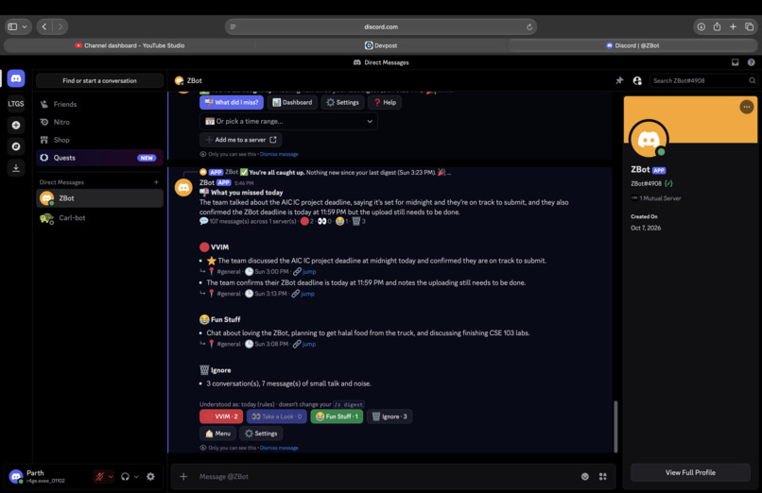Click Safari share icon
The height and width of the screenshot is (493, 762).
pyautogui.click(x=717, y=26)
